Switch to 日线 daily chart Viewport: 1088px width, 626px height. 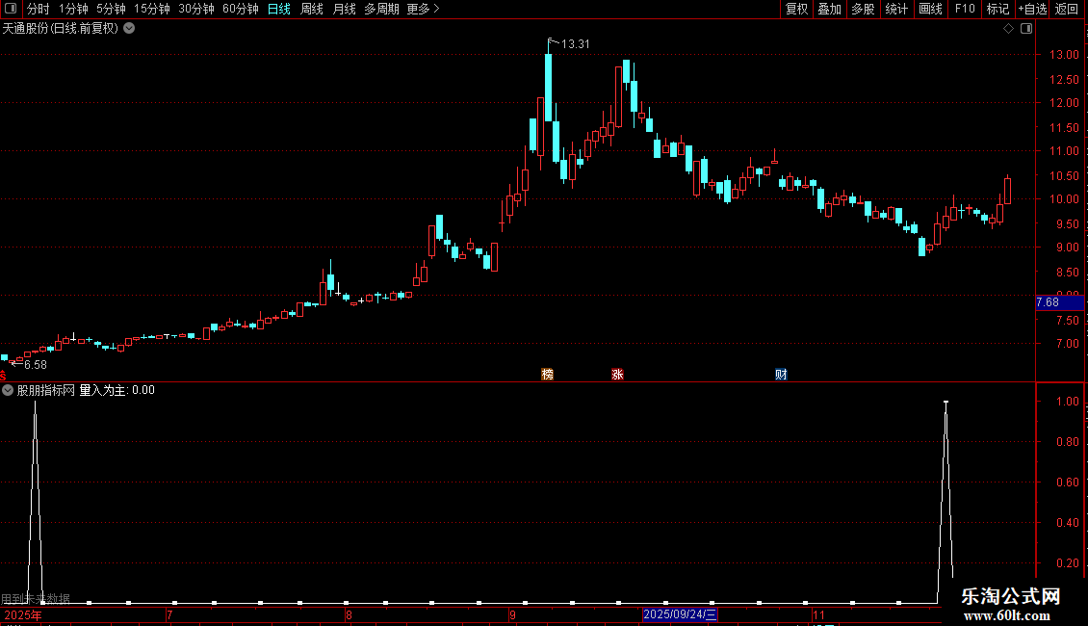pyautogui.click(x=279, y=9)
